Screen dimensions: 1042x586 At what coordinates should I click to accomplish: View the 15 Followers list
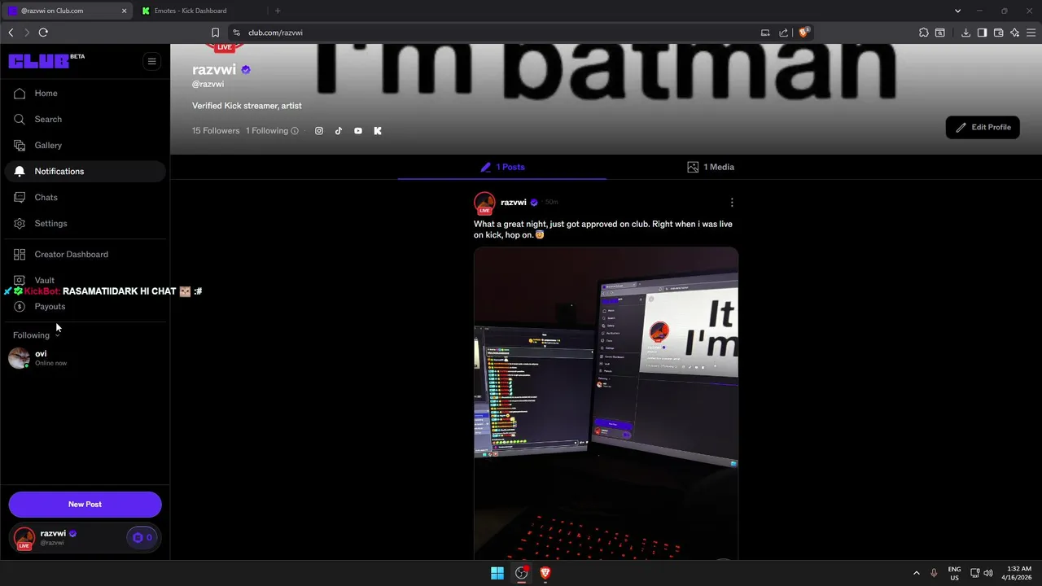pyautogui.click(x=216, y=131)
